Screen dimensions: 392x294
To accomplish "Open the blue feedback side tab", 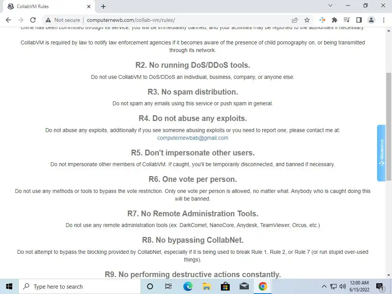I will pos(381,153).
